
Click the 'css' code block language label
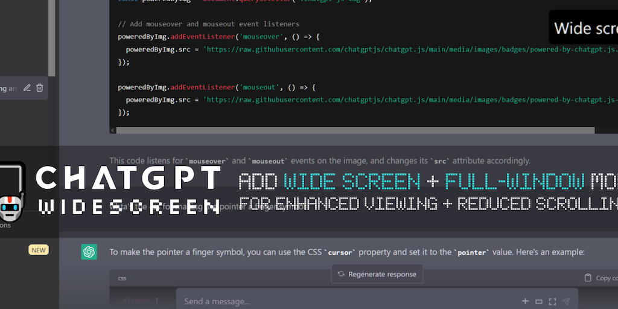pos(122,278)
